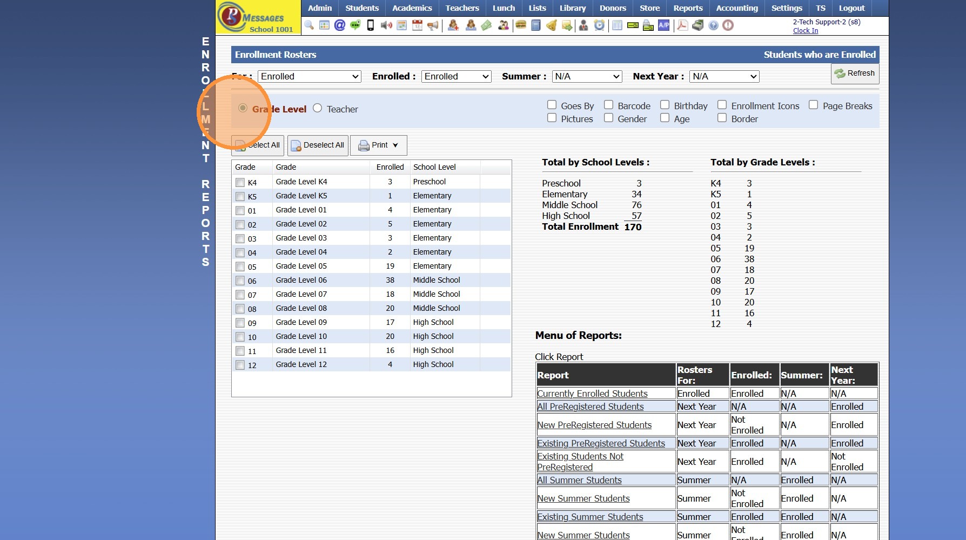The height and width of the screenshot is (540, 966).
Task: Check the box for Grade Level 06
Action: tap(240, 281)
